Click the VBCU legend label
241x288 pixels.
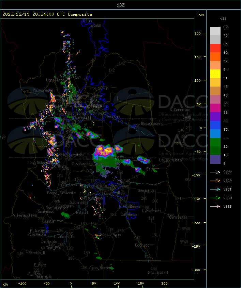click(227, 198)
